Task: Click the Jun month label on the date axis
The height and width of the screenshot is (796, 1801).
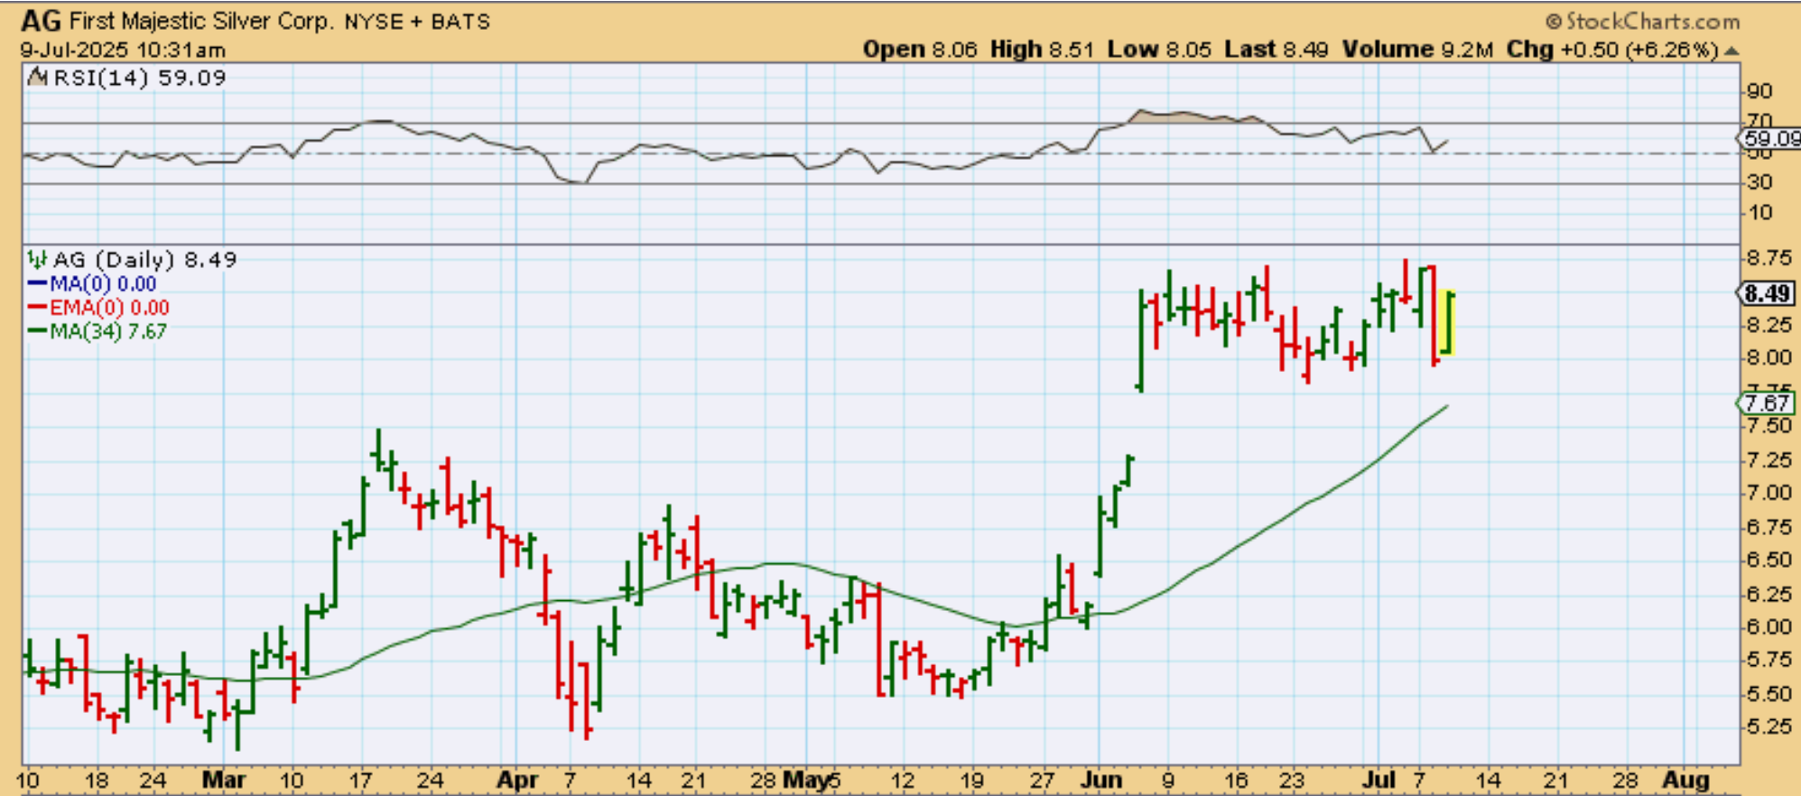Action: pyautogui.click(x=1100, y=780)
